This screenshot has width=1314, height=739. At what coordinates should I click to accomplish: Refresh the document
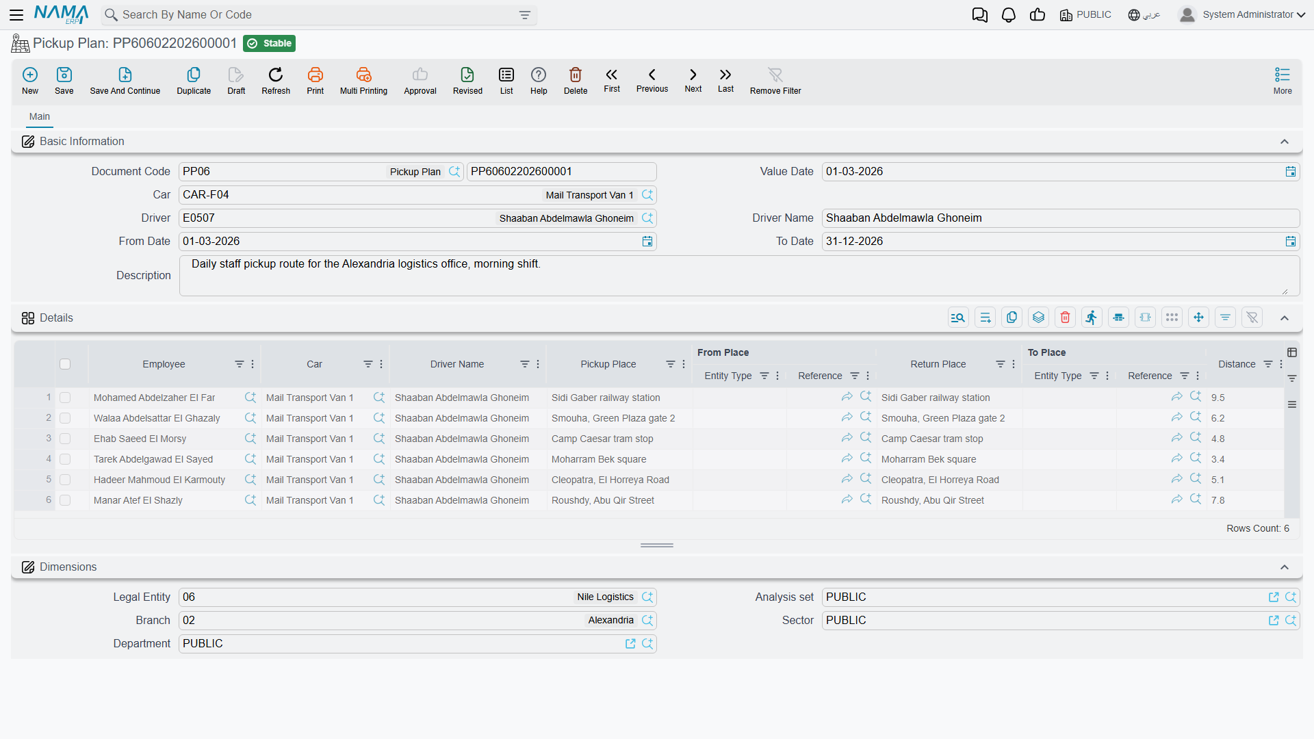click(276, 80)
